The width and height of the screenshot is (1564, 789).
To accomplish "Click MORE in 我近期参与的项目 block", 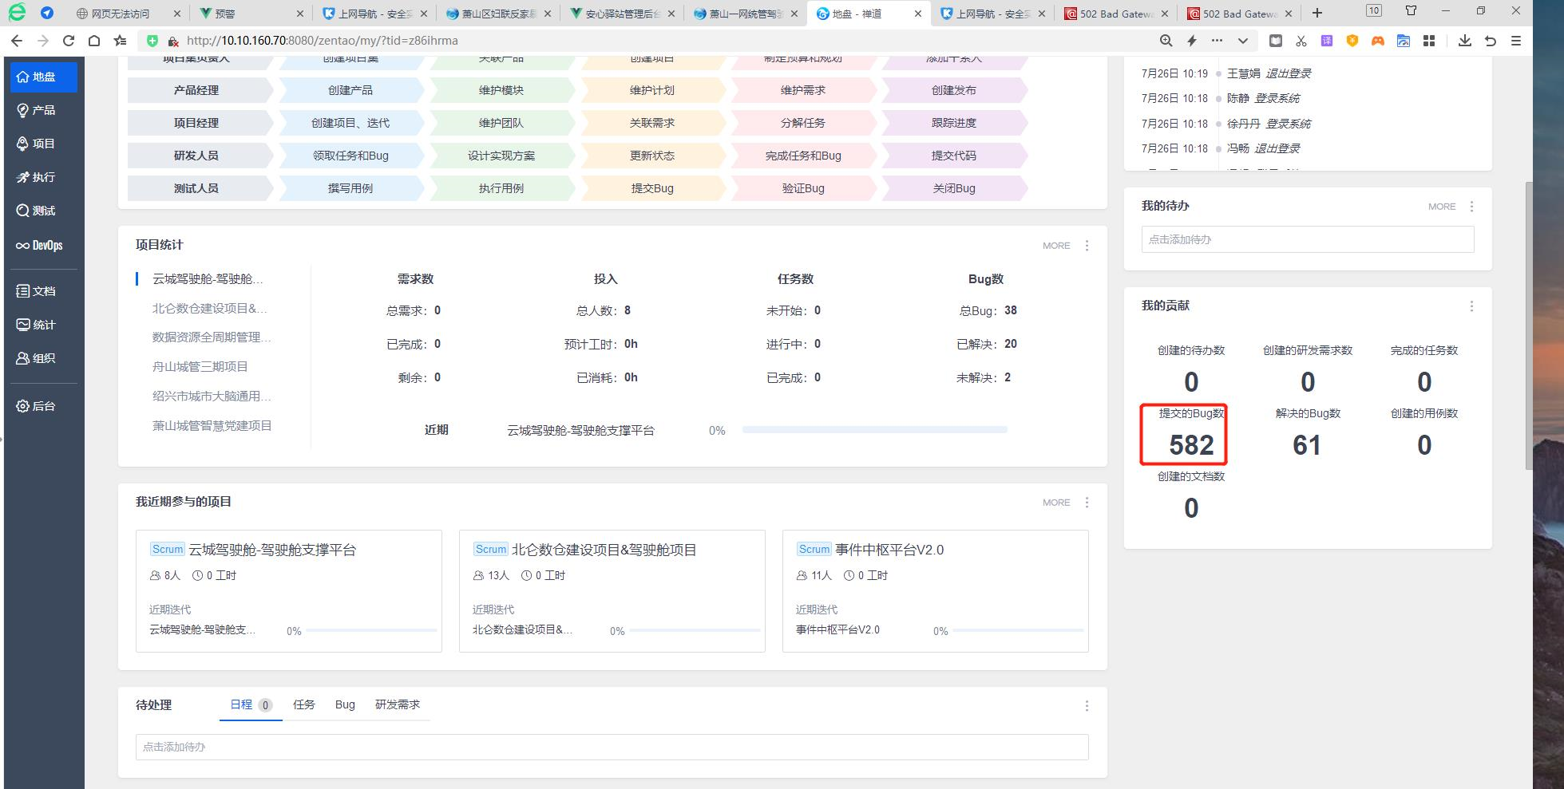I will (1055, 503).
